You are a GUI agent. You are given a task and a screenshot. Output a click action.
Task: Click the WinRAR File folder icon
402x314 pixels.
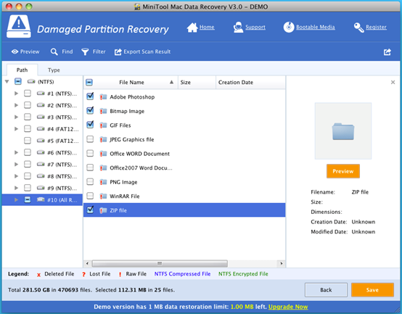pos(103,197)
